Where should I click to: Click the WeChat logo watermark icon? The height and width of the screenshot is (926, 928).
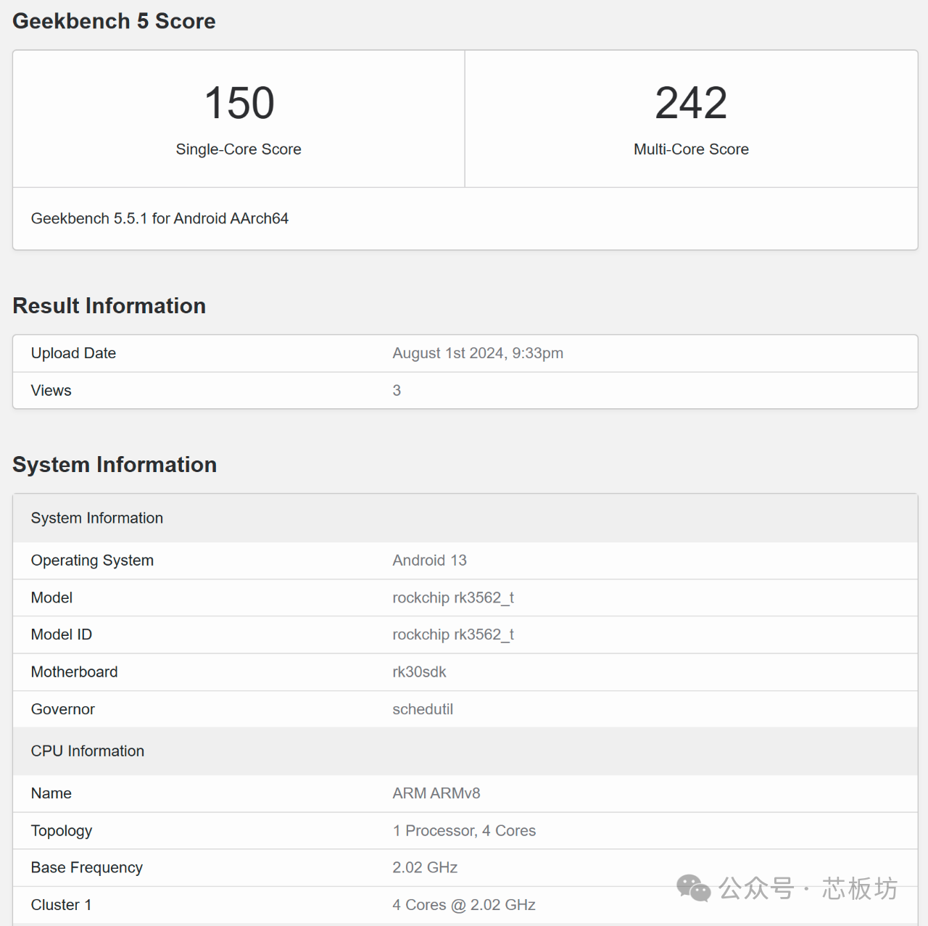click(693, 888)
